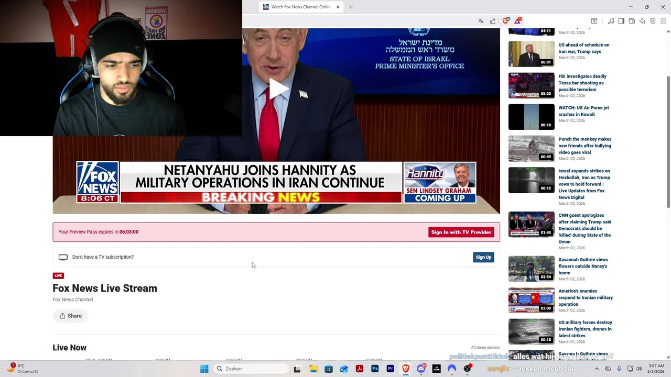Click the Brave browser taskbar icon
The height and width of the screenshot is (377, 671).
coord(405,369)
